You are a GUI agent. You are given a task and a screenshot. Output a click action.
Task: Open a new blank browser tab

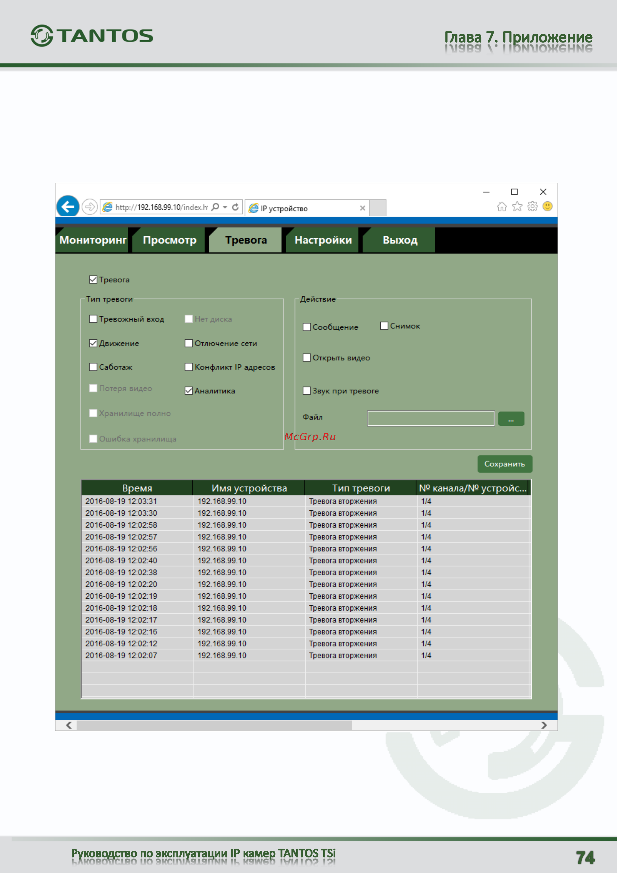pyautogui.click(x=378, y=208)
